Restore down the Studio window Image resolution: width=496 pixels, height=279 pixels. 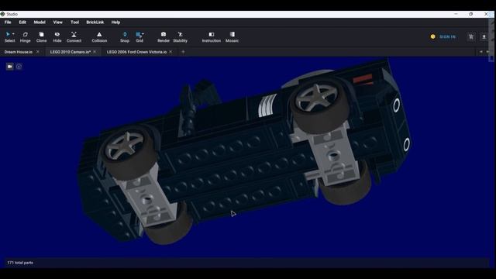coord(471,14)
